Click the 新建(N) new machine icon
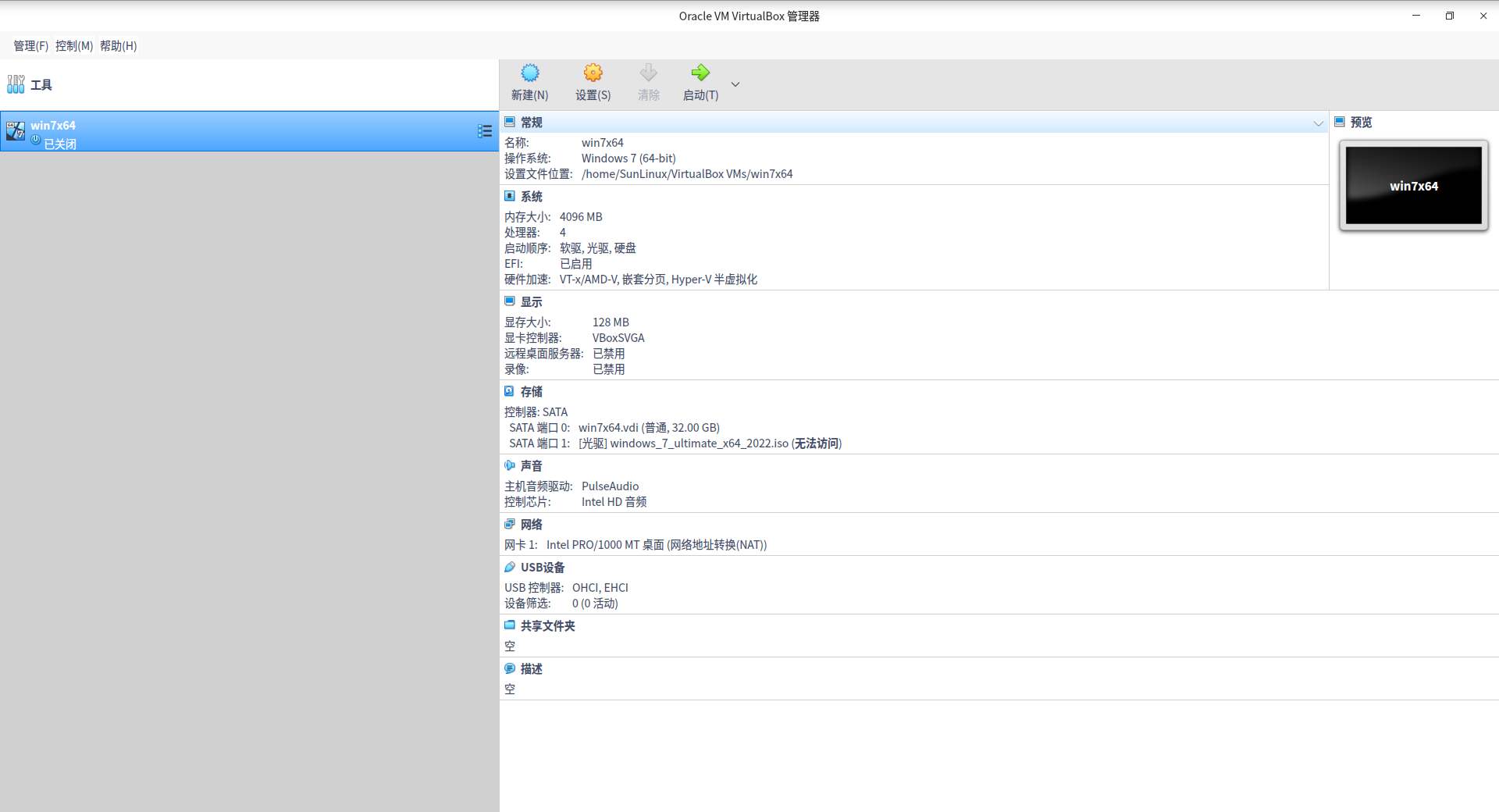 pos(530,73)
